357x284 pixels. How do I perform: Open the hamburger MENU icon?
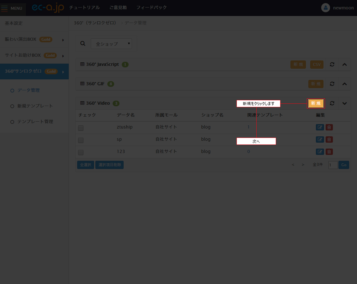4,8
